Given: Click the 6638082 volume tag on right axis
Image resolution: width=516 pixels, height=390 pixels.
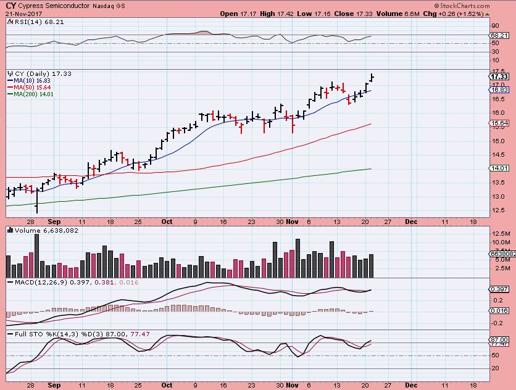Looking at the screenshot, I should coord(503,254).
